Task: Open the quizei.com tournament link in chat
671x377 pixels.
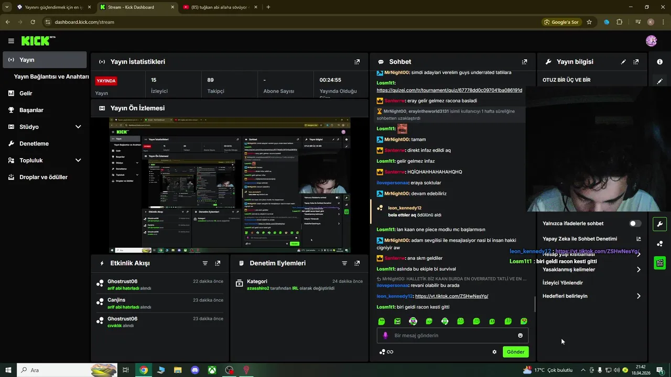Action: click(449, 90)
